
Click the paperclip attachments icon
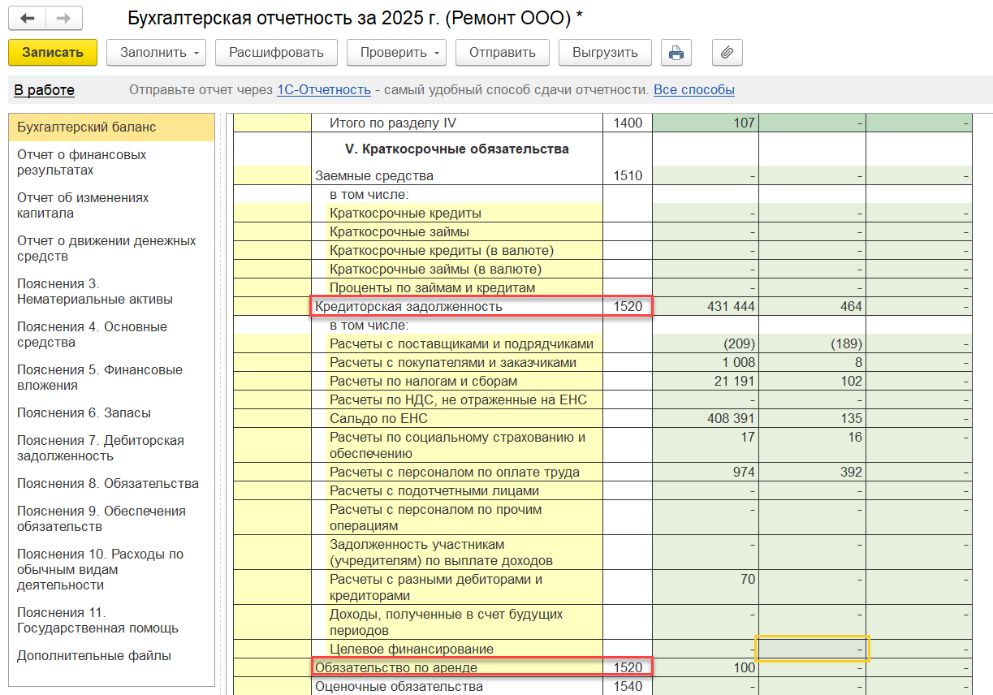727,53
